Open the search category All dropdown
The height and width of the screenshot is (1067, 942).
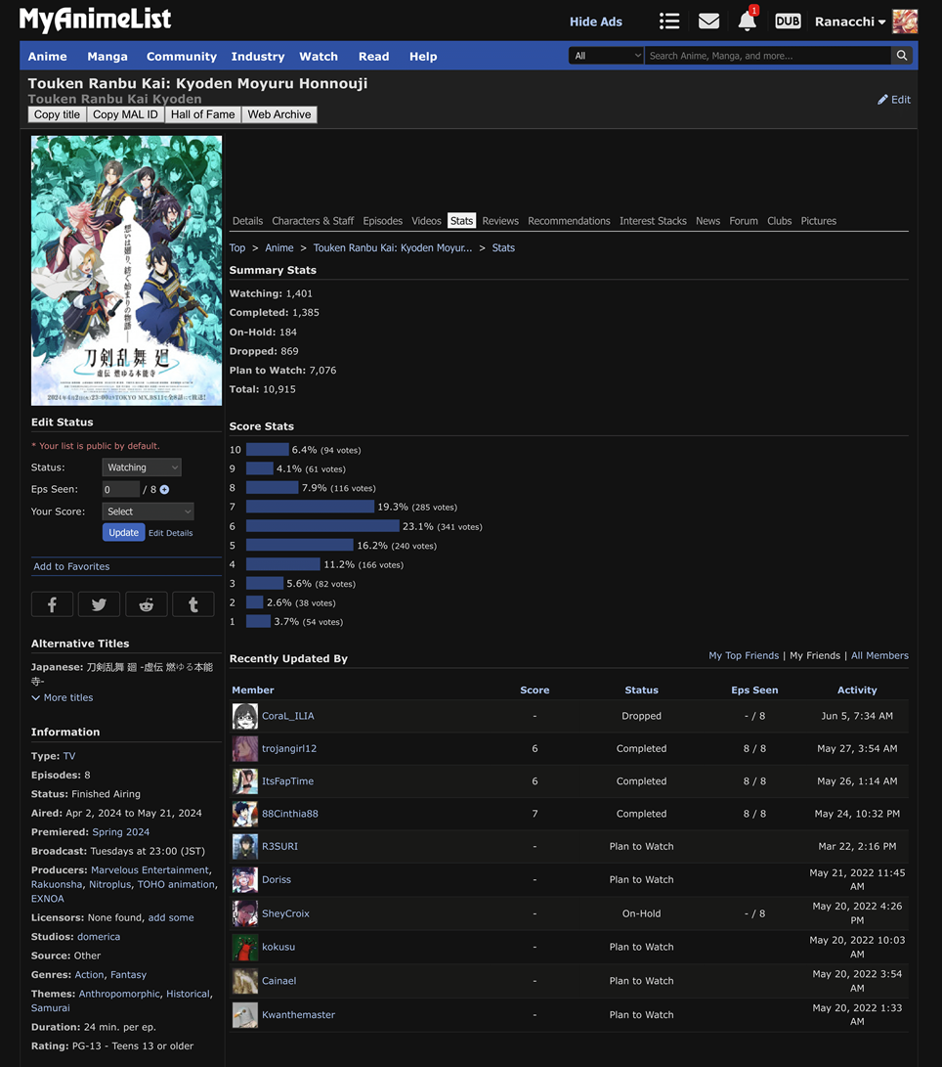point(606,56)
